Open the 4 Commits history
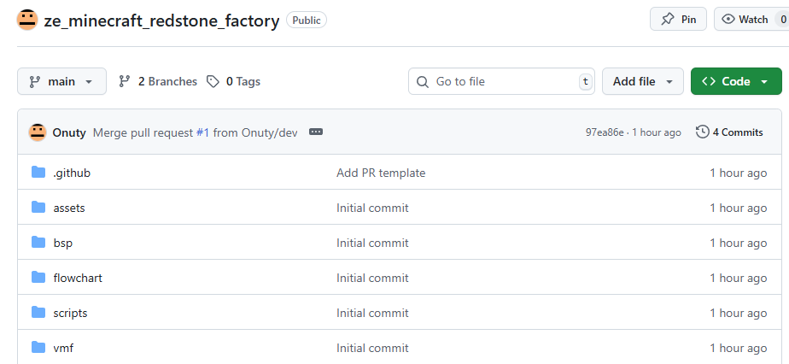 (729, 132)
